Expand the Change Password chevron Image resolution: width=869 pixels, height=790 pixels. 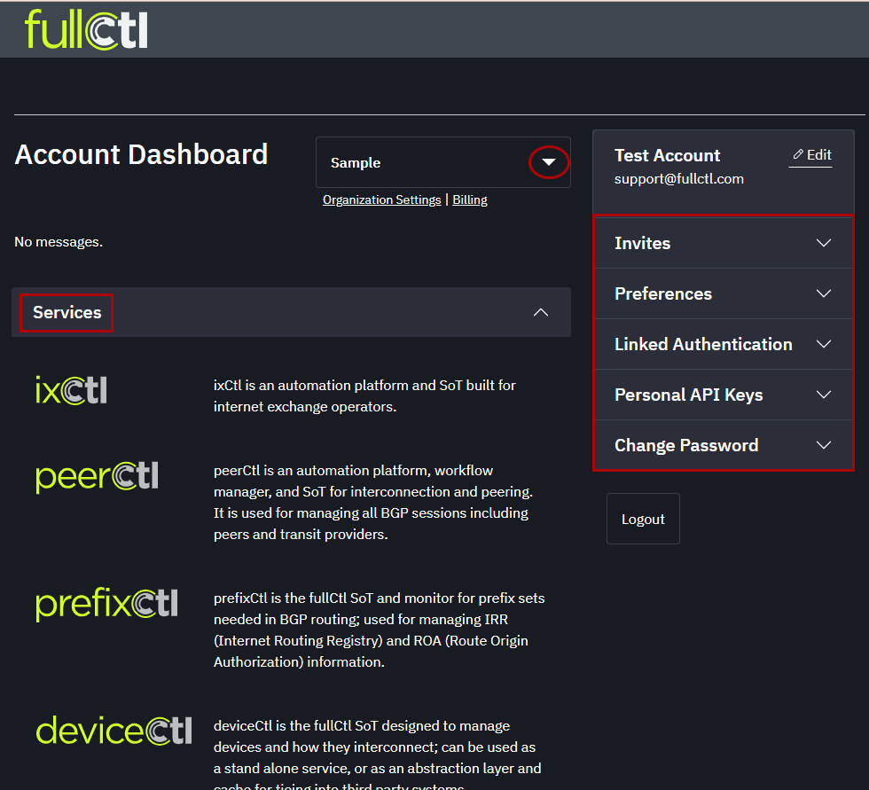[823, 445]
